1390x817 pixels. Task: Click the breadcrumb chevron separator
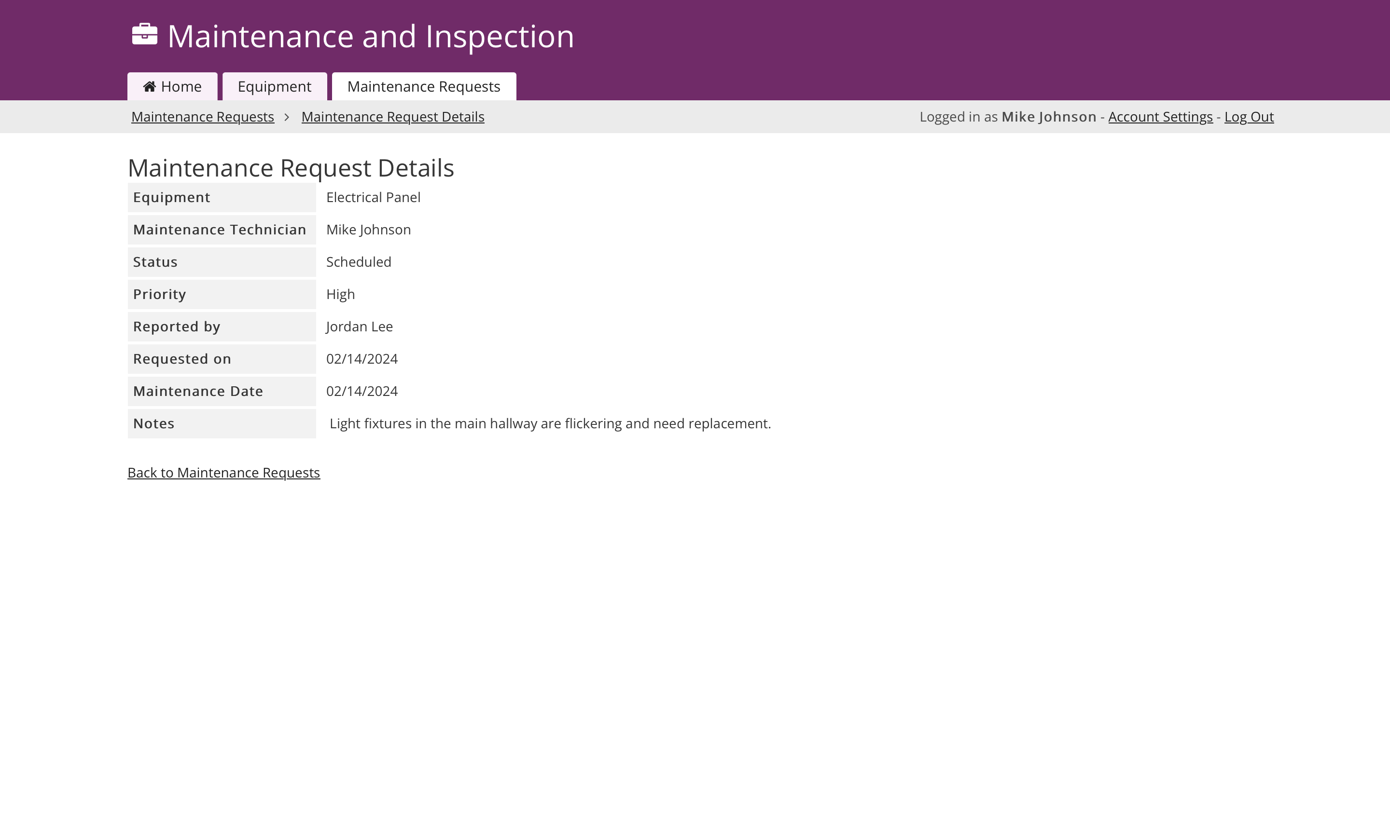[x=287, y=117]
